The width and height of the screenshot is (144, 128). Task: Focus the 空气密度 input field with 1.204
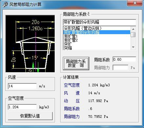tap(22, 107)
